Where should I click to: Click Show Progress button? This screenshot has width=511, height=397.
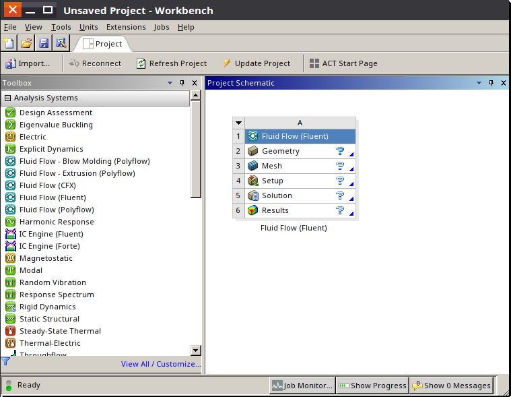click(x=372, y=386)
